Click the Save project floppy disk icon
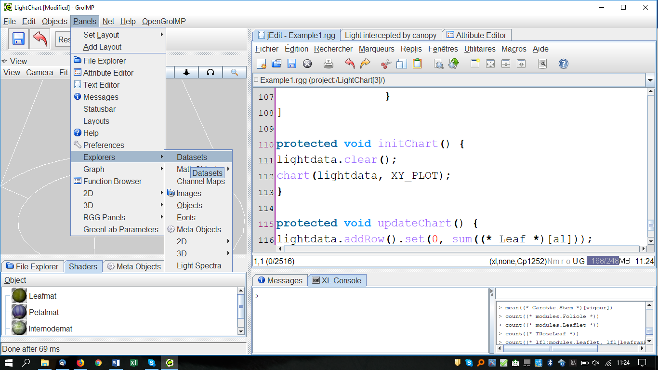Viewport: 658px width, 370px height. (x=18, y=39)
